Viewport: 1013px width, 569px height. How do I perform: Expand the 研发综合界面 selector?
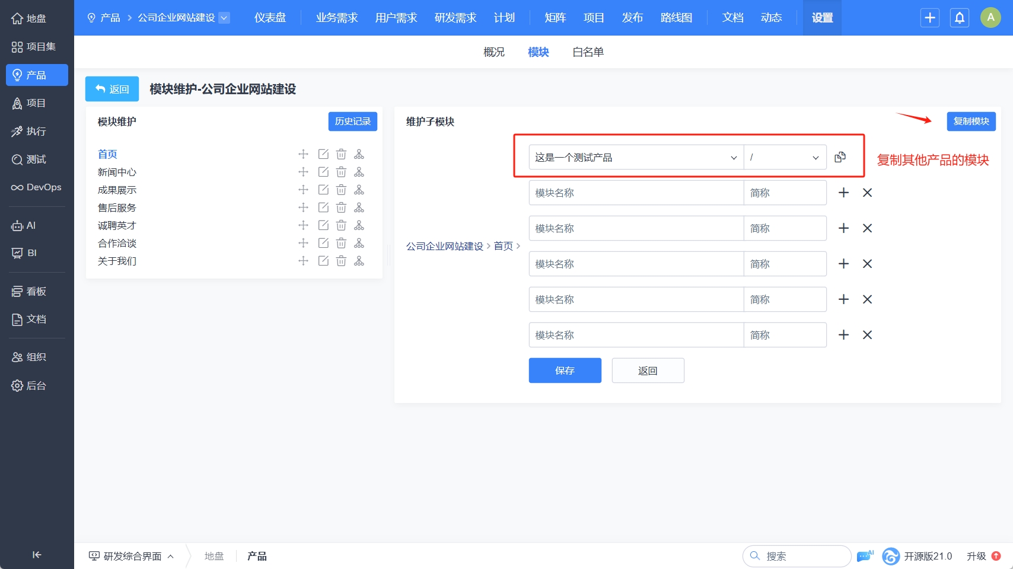pos(132,556)
